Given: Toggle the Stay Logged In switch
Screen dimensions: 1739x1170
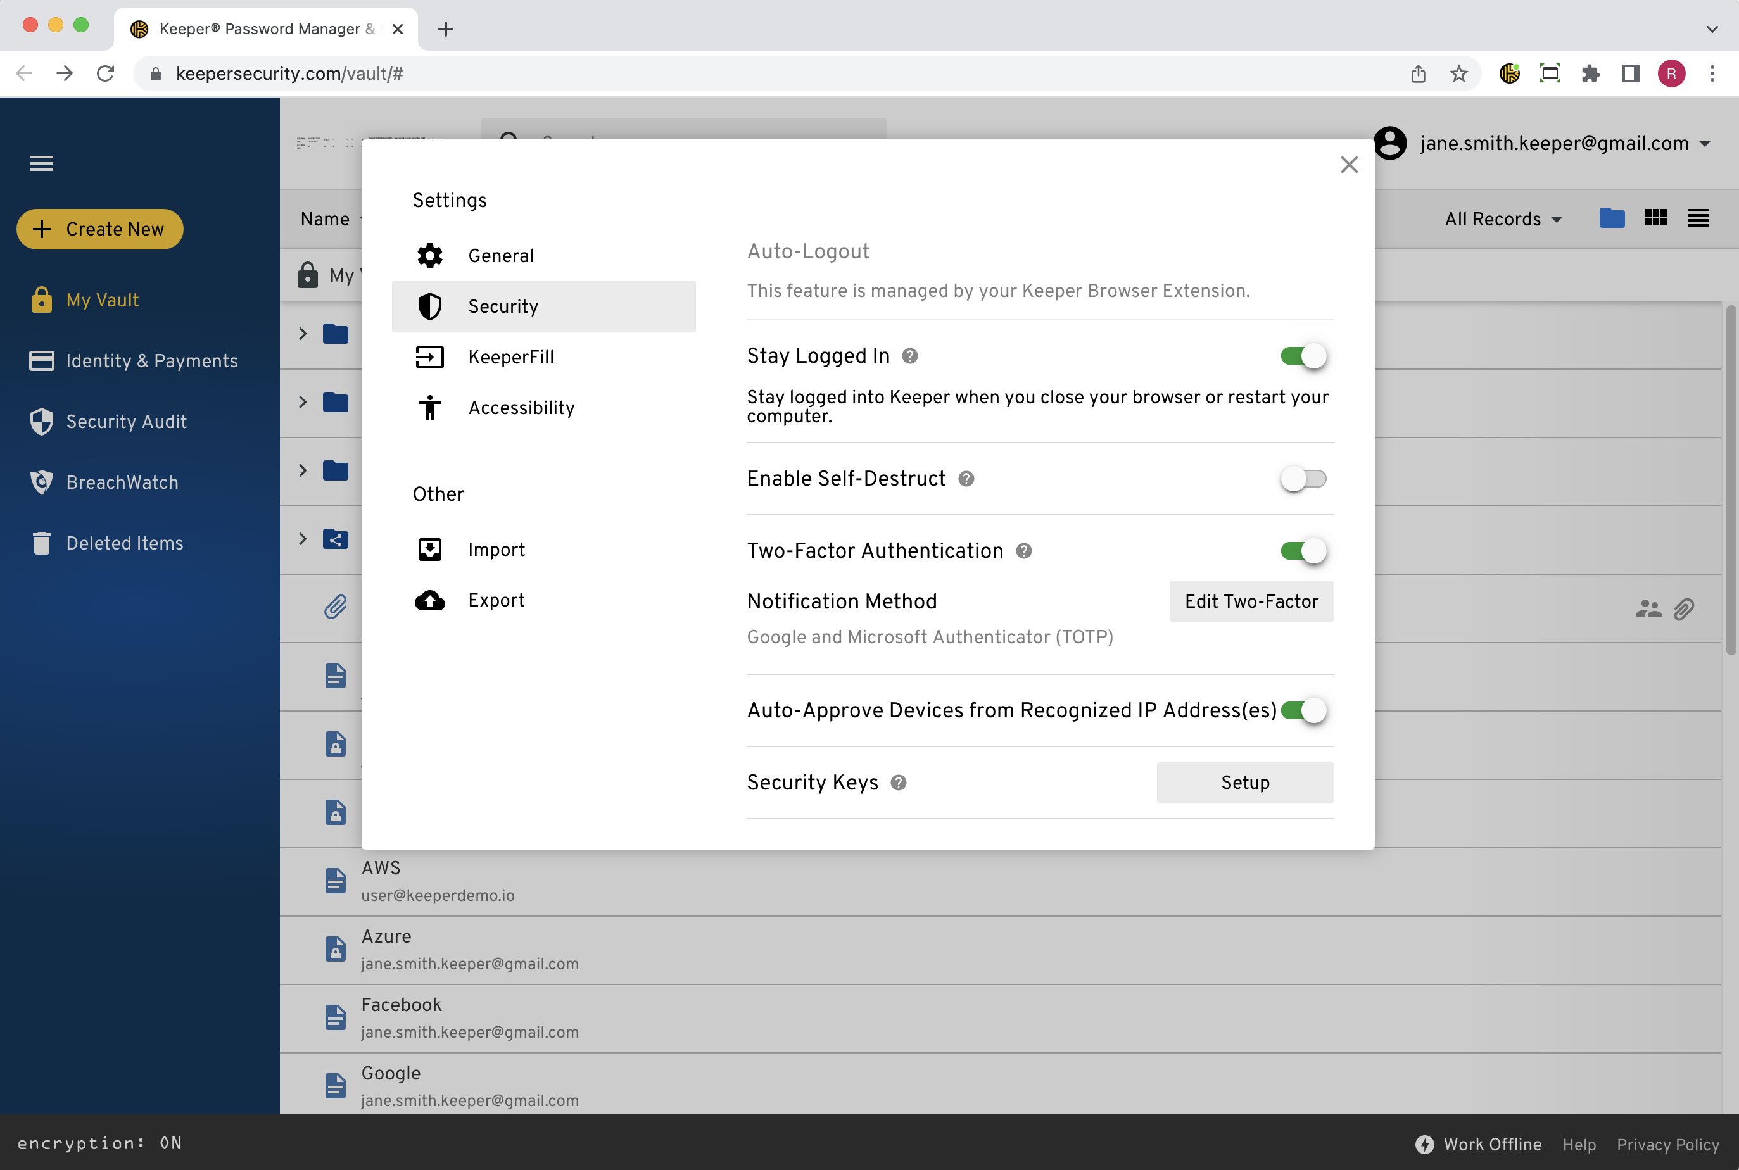Looking at the screenshot, I should 1303,356.
